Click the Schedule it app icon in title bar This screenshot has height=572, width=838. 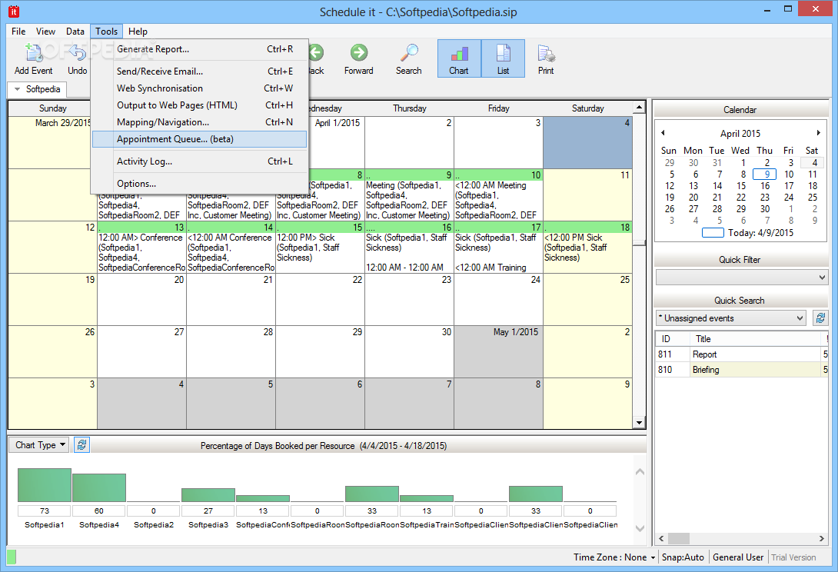pyautogui.click(x=13, y=11)
